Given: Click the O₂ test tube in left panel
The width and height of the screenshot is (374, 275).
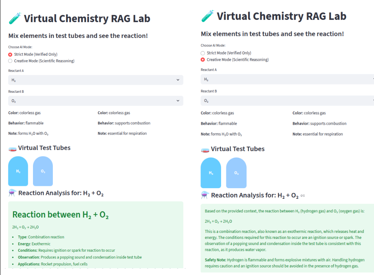Looking at the screenshot, I should (x=43, y=171).
